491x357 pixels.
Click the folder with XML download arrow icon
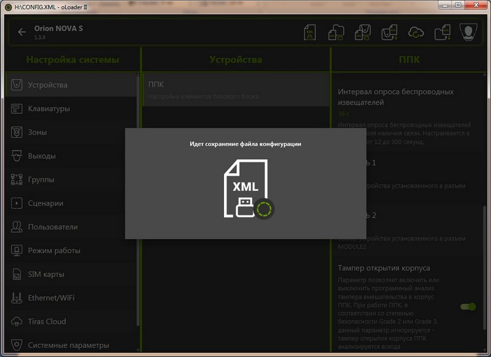coord(443,33)
